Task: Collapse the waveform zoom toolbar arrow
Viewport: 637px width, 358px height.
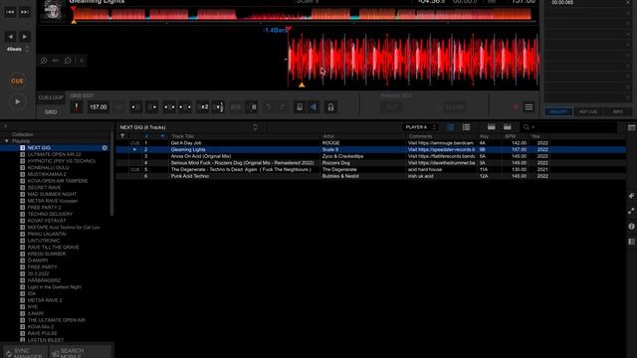Action: 82,61
